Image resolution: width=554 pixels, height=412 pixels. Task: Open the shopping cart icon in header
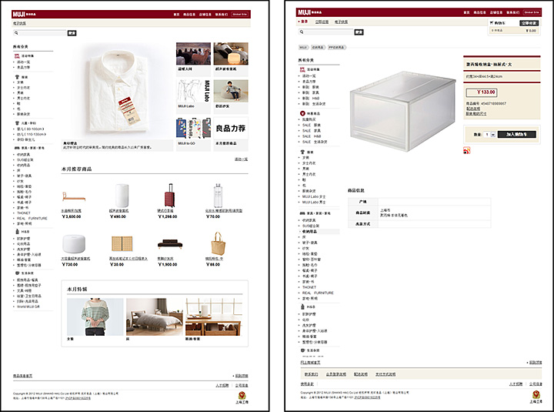[x=492, y=23]
